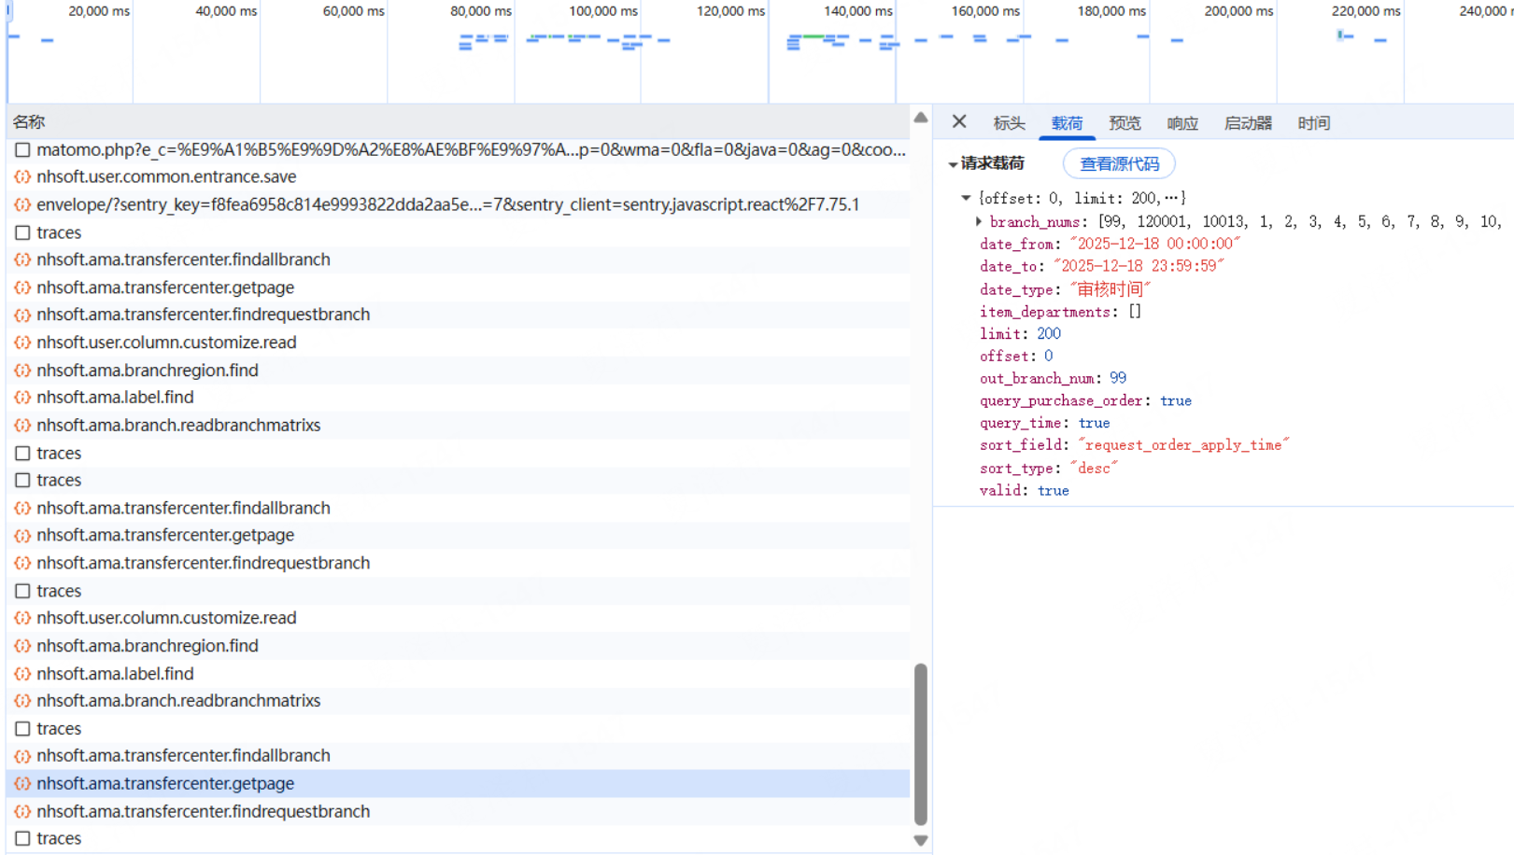
Task: Click the fetch icon next to the envelope sentry request
Action: point(22,204)
